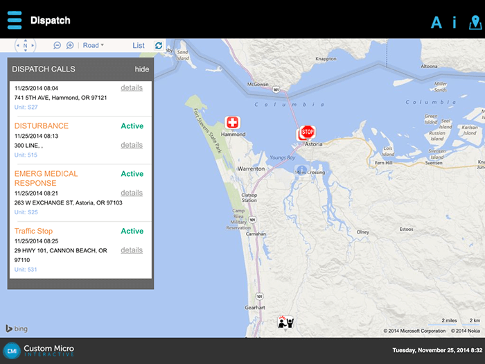The height and width of the screenshot is (364, 485).
Task: Open the hamburger menu beside Dispatch
Action: pyautogui.click(x=15, y=20)
